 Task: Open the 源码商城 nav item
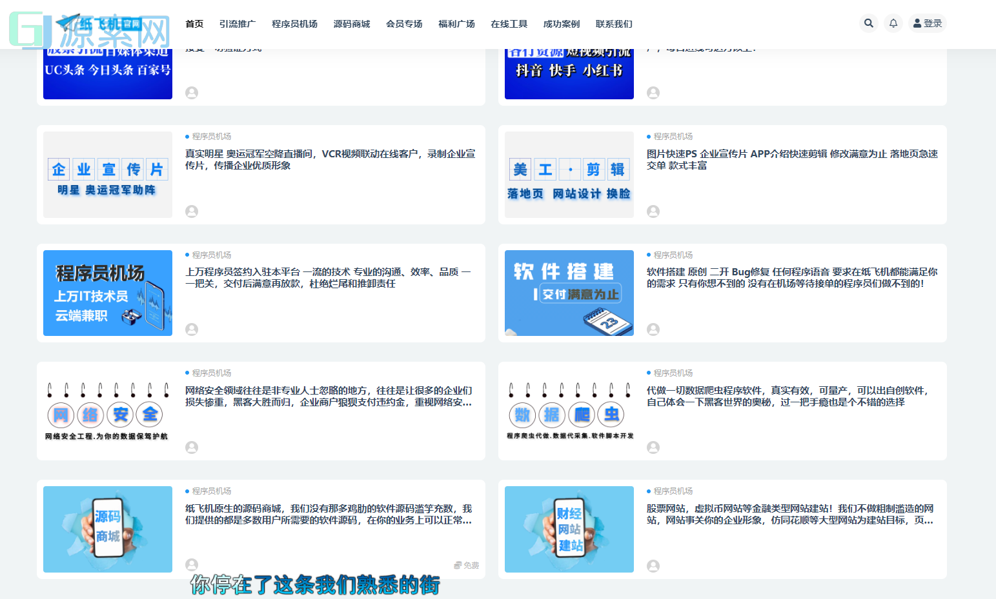(351, 23)
